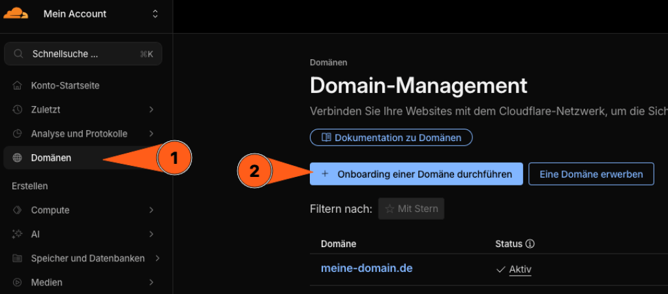
Task: Click the chart icon beside Analyse und Protokolle
Action: click(x=18, y=133)
